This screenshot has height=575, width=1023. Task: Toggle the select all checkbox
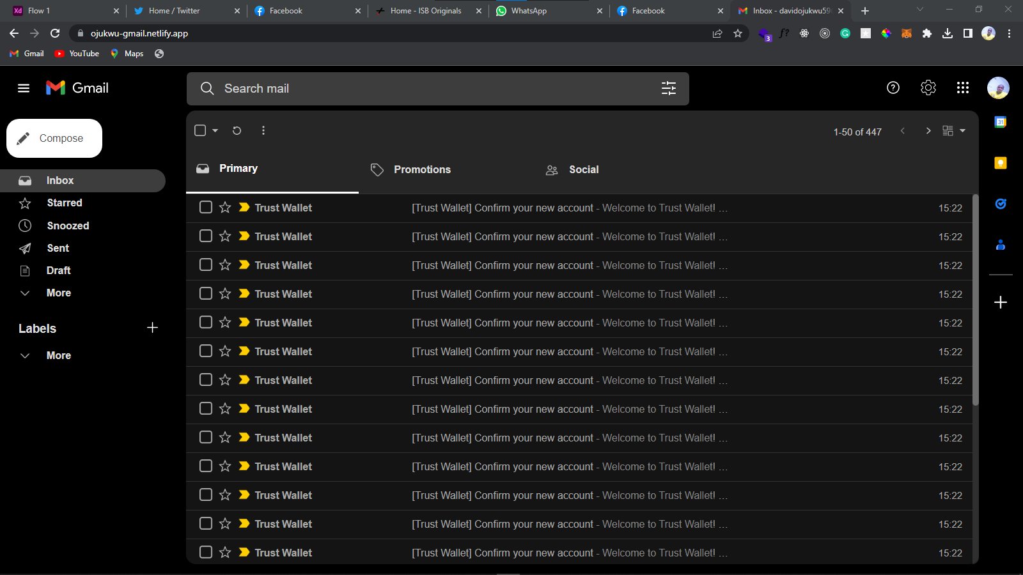200,130
